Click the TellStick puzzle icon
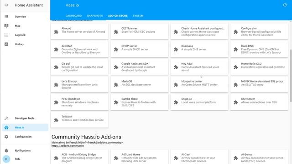This screenshot has height=164, width=292. tap(56, 120)
